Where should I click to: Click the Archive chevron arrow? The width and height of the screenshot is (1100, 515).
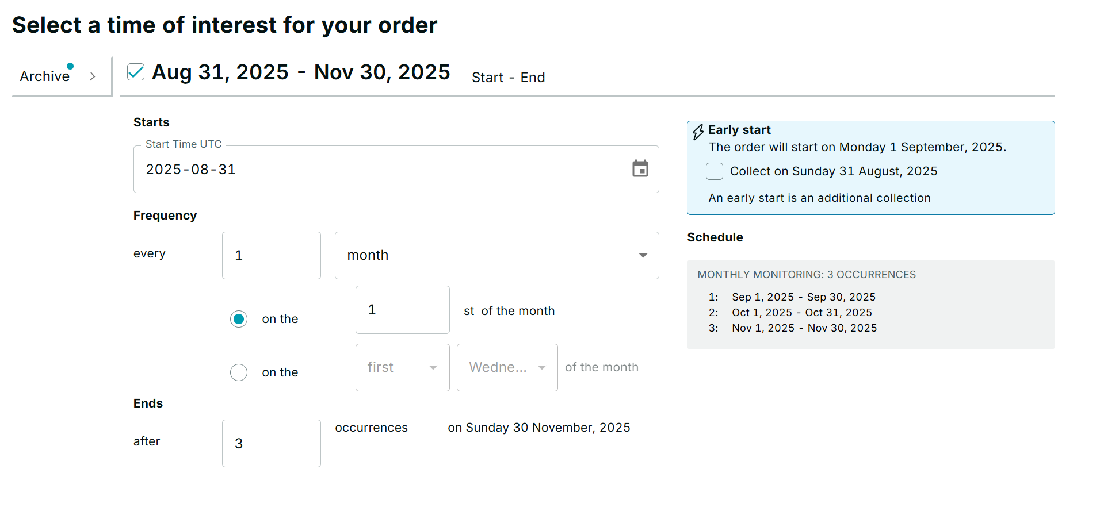click(93, 76)
